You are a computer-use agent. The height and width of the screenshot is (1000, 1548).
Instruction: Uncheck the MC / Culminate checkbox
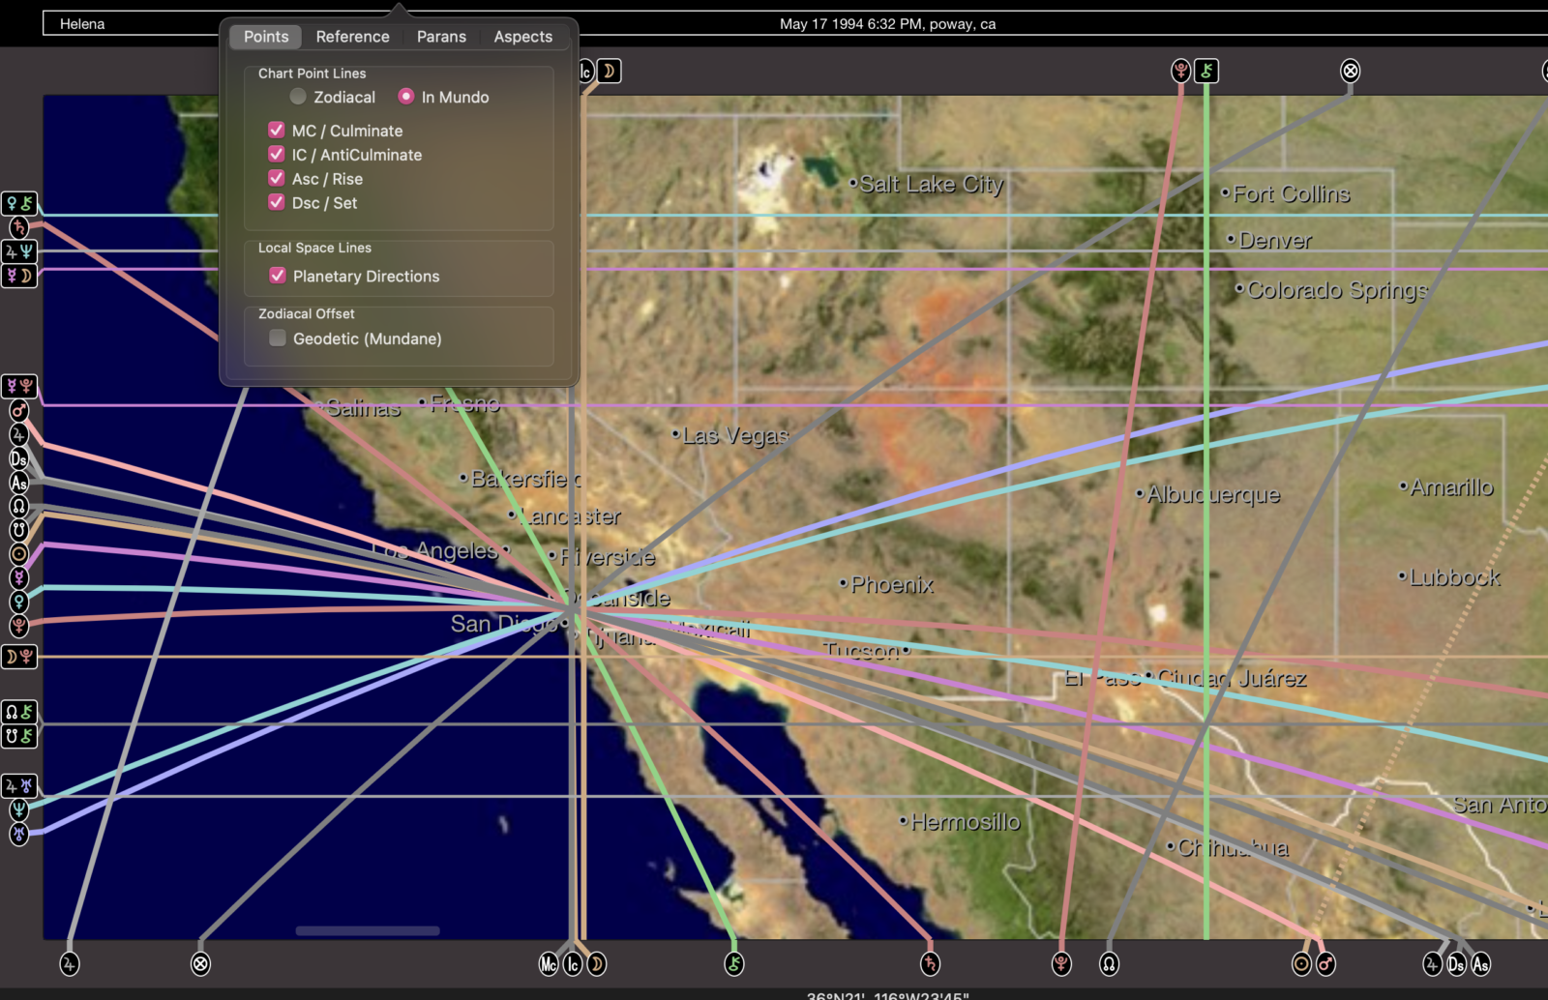[277, 130]
